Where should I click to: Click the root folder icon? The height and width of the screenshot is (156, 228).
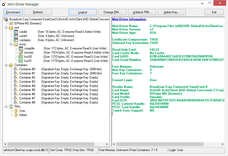(11, 28)
